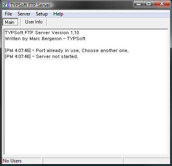Viewport: 172px width, 166px height.
Task: Minimize the TYPSoft FTP Server window
Action: [x=139, y=4]
